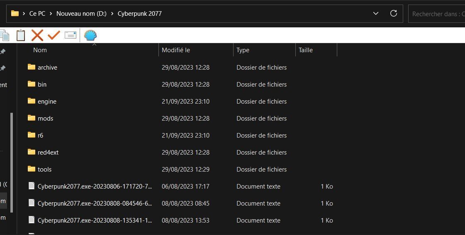Click the red X Delete icon
The image size is (465, 235).
click(x=37, y=36)
